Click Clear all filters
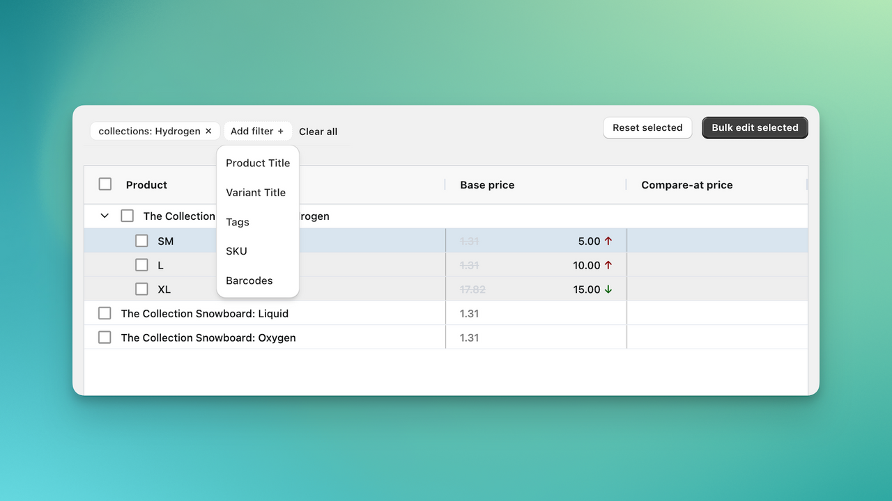This screenshot has width=892, height=501. (318, 132)
